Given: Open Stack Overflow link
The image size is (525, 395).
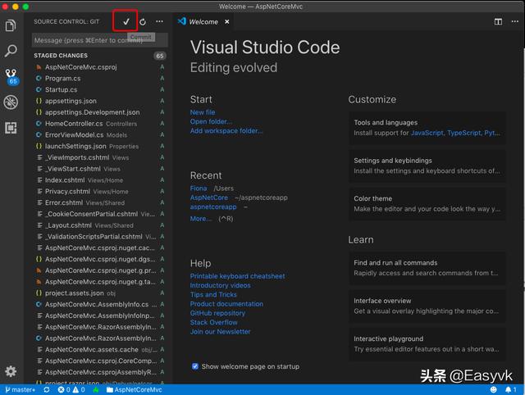Looking at the screenshot, I should pos(213,322).
